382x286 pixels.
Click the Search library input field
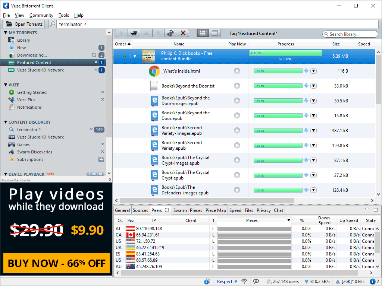pyautogui.click(x=350, y=34)
